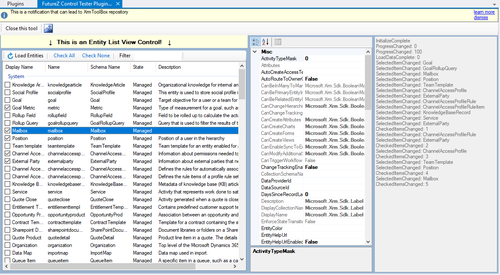
Task: Sort by Display Name column header
Action: pyautogui.click(x=24, y=67)
